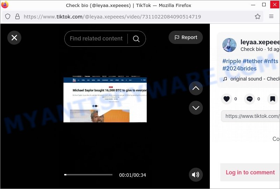
Task: Click the Firefox logo in title bar
Action: click(x=5, y=5)
